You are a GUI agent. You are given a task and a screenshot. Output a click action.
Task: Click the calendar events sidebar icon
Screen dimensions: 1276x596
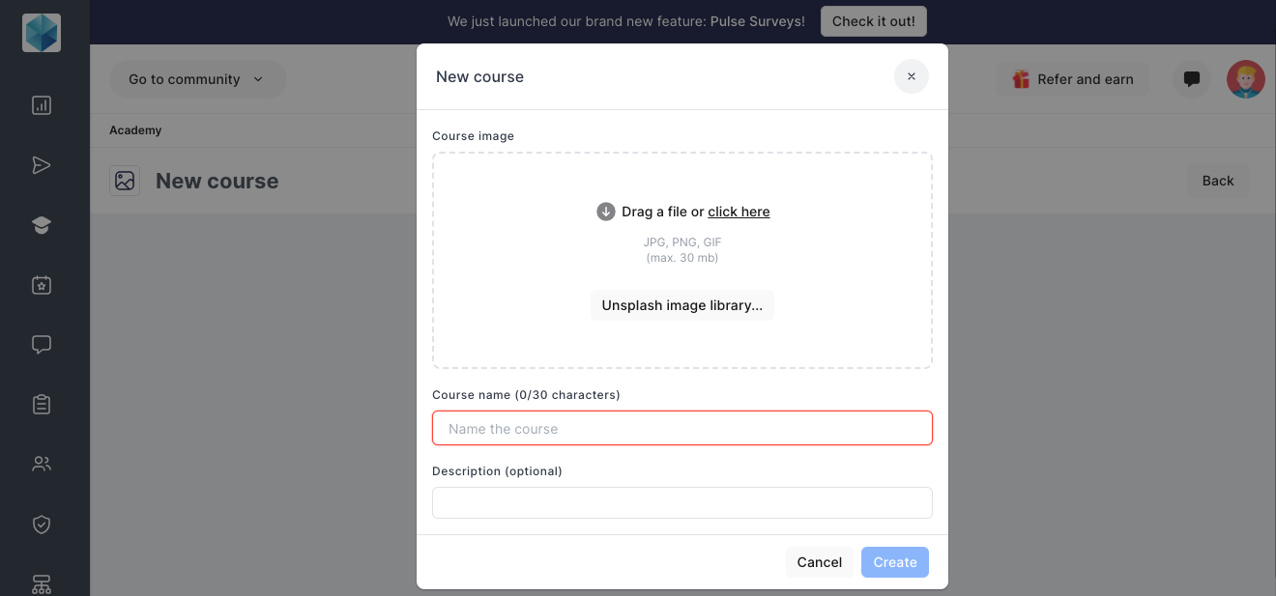[42, 285]
